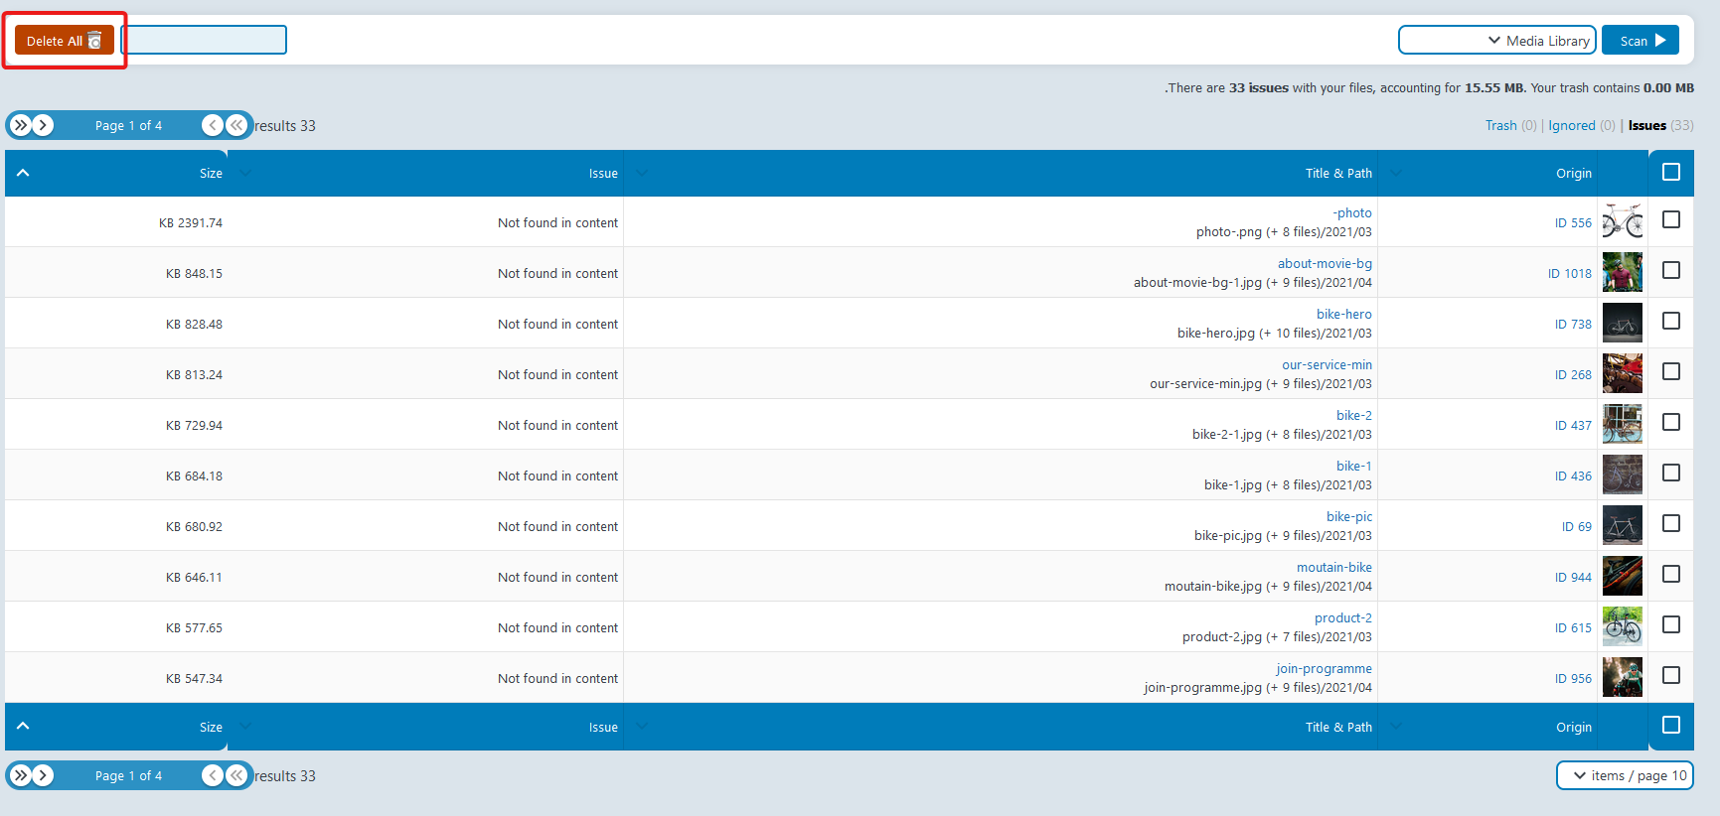Switch to the Ignored view
The image size is (1720, 816).
[x=1571, y=125]
